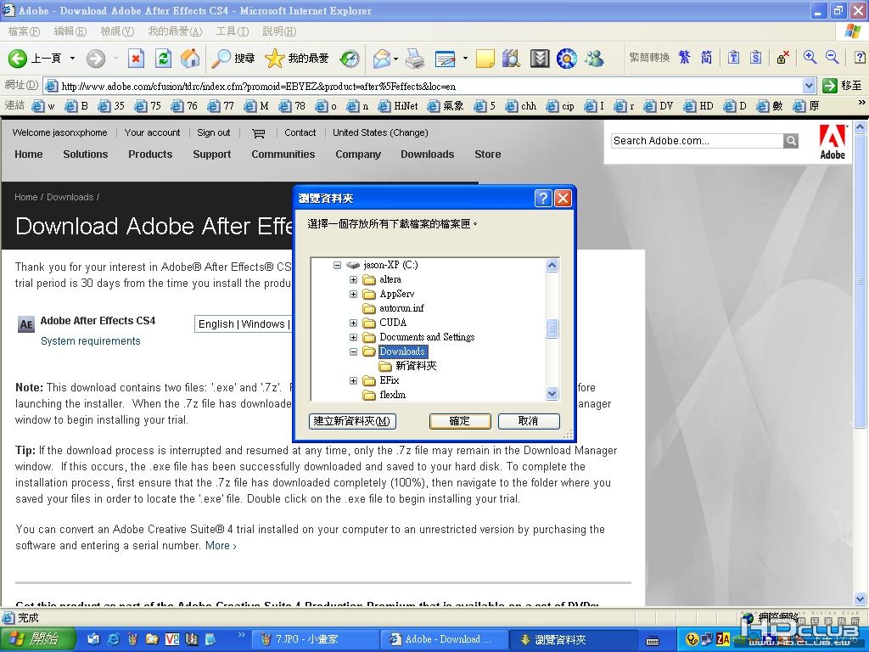Open the English | Windows language dropdown
The height and width of the screenshot is (652, 869).
244,323
